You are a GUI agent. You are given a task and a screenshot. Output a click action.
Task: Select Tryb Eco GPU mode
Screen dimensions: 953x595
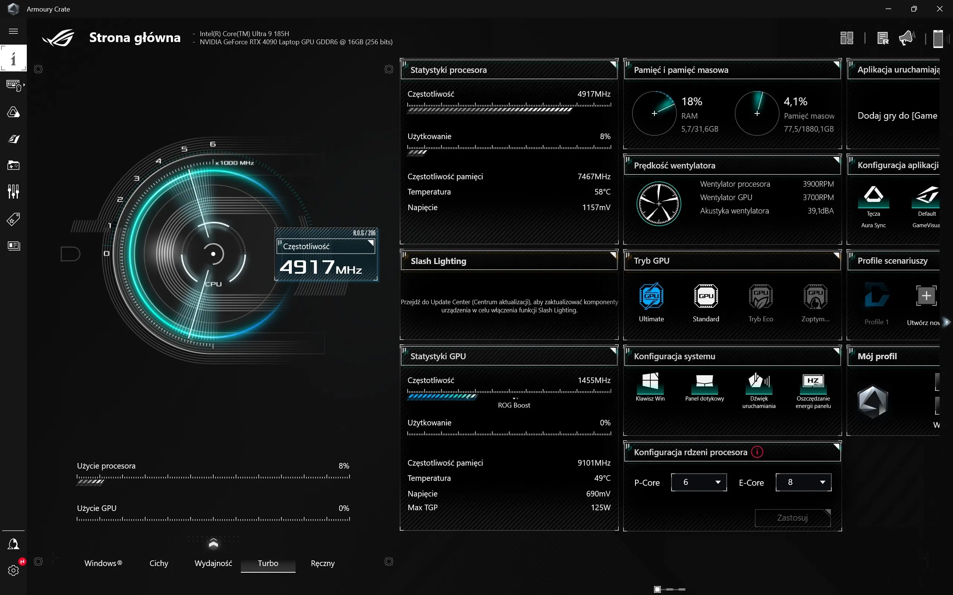point(761,303)
